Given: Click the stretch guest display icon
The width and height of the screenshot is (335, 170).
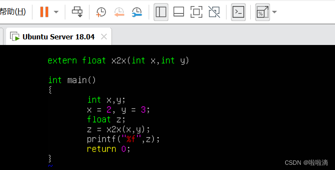Looking at the screenshot, I should coord(262,12).
